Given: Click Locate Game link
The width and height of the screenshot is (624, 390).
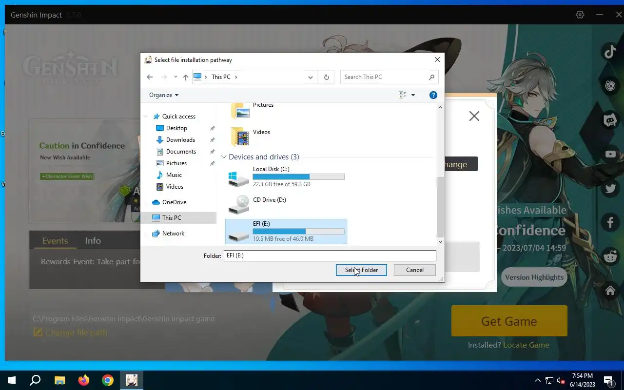Looking at the screenshot, I should pyautogui.click(x=526, y=345).
